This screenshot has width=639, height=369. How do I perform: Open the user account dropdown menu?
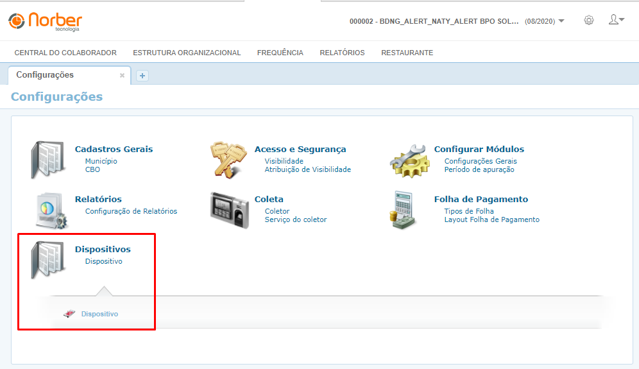[x=616, y=21]
